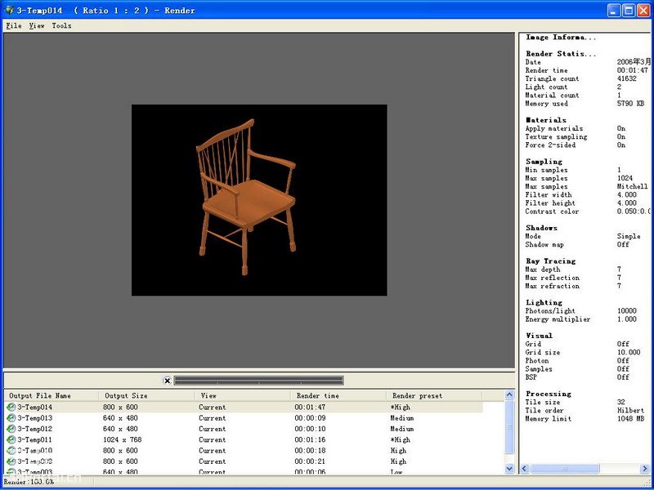Image resolution: width=654 pixels, height=490 pixels.
Task: Select the 3-Temp014 render entry
Action: (x=244, y=407)
